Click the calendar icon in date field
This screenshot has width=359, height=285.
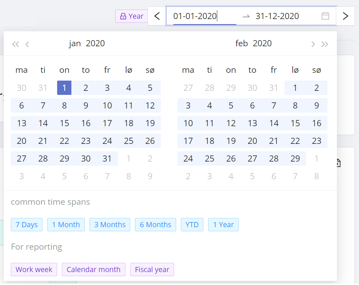[325, 16]
